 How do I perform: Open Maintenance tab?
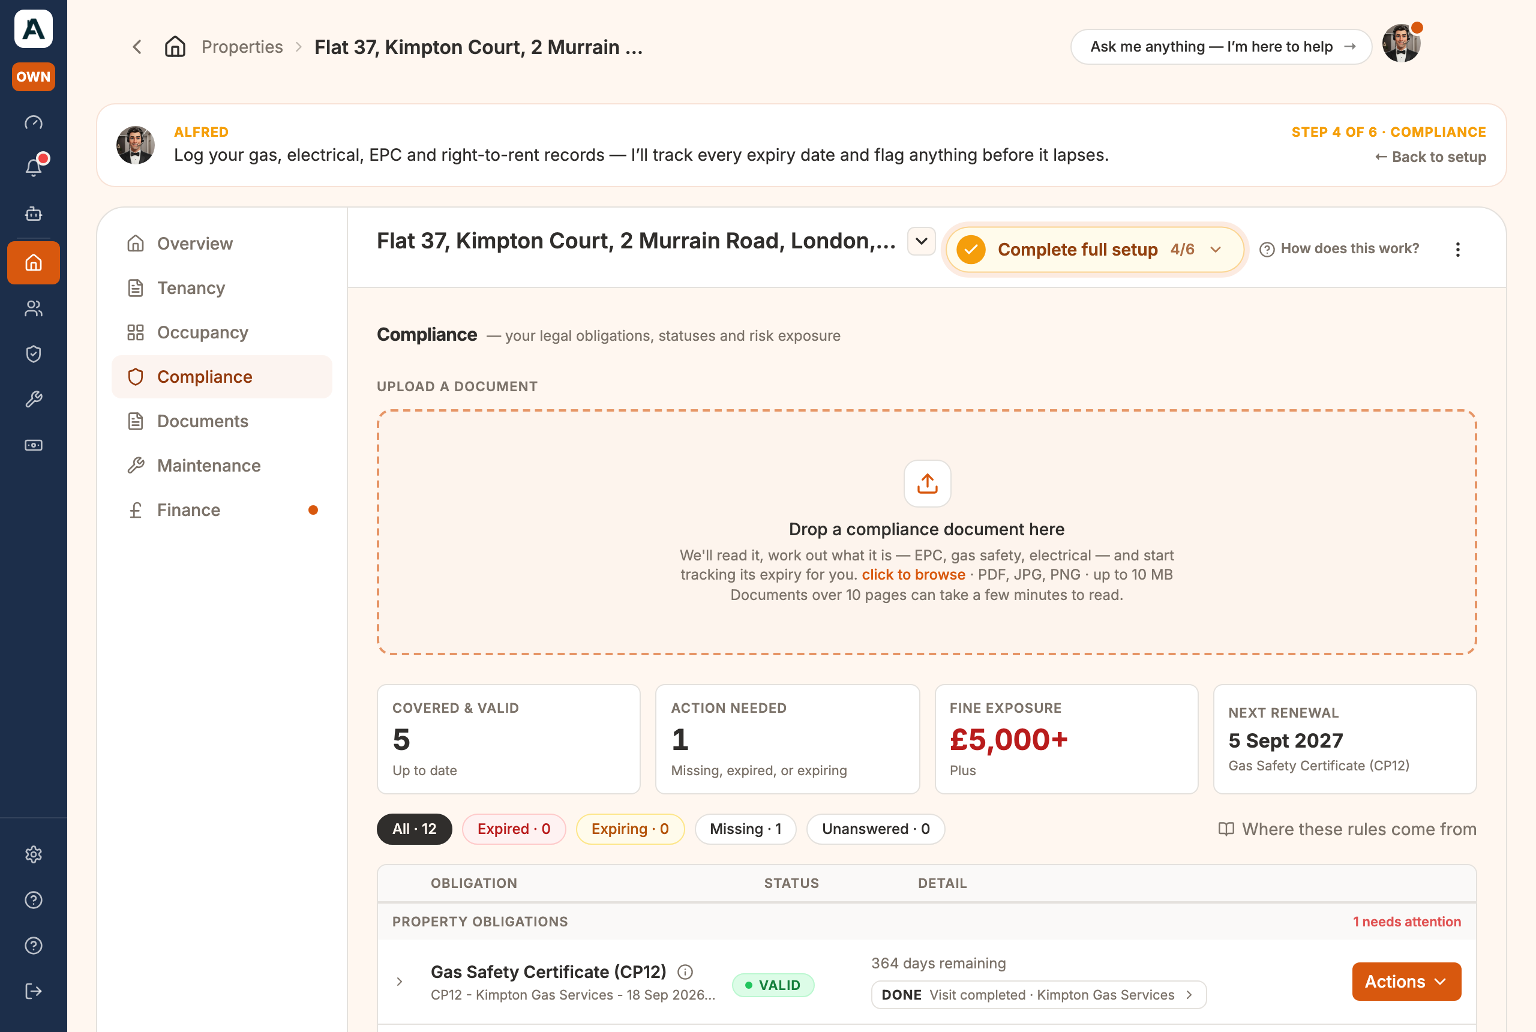(x=222, y=466)
